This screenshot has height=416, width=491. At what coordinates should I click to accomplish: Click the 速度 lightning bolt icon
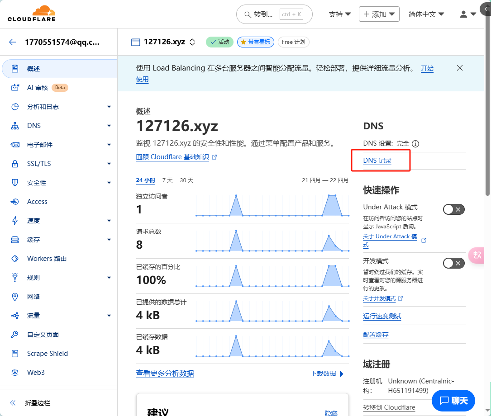[x=15, y=221]
